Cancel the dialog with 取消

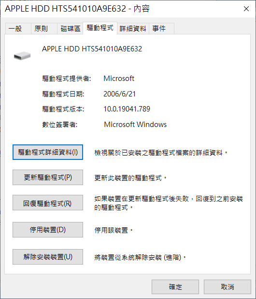pyautogui.click(x=228, y=287)
